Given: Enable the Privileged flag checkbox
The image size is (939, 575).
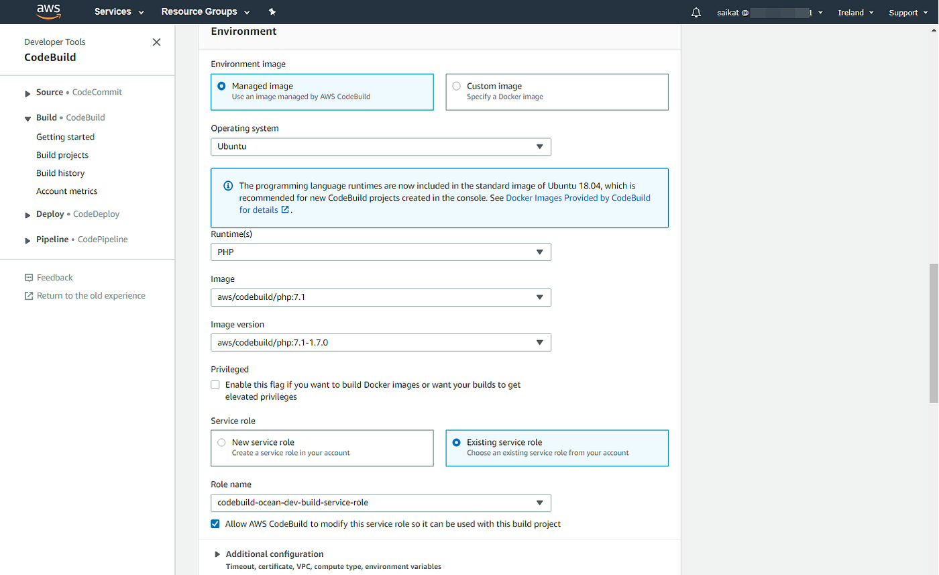Looking at the screenshot, I should coord(215,384).
